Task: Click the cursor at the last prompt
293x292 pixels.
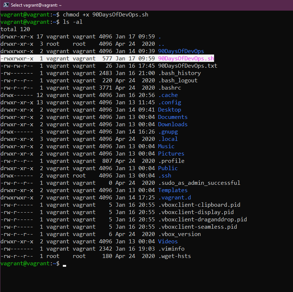Action: point(65,264)
